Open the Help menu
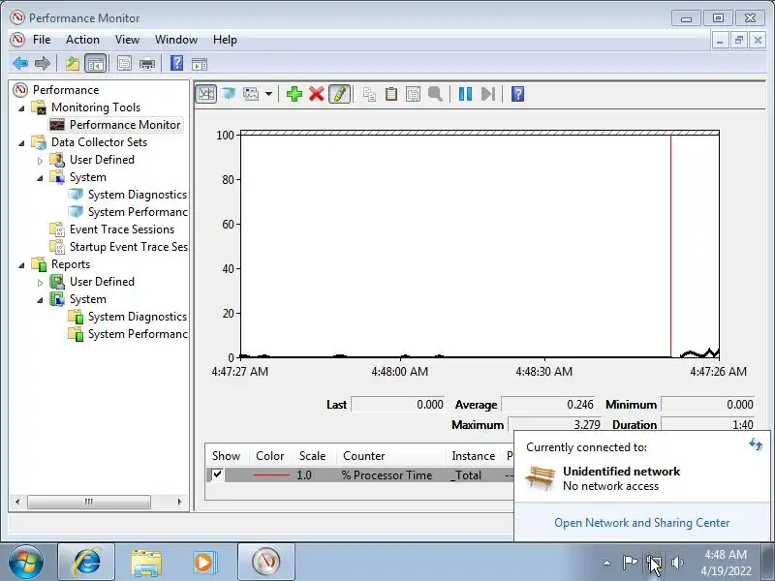This screenshot has height=581, width=775. click(225, 40)
